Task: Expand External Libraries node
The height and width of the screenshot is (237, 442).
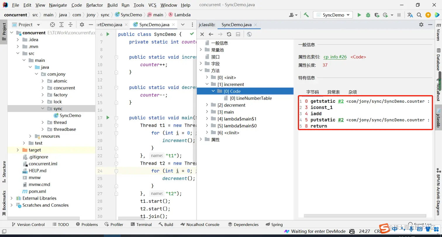Action: coord(11,198)
